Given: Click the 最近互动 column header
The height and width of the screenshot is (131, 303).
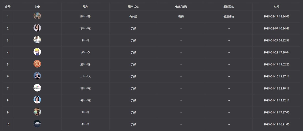Looking at the screenshot, I should point(229,7).
